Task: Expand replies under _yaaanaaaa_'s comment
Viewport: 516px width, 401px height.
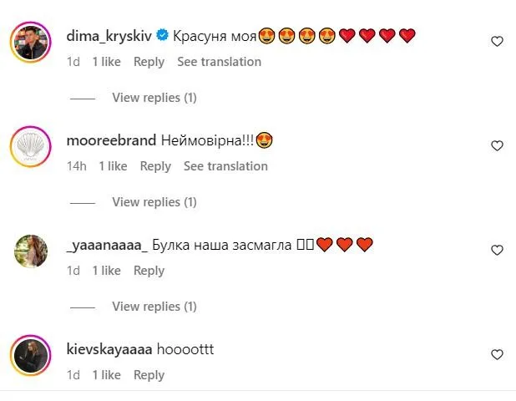Action: (x=154, y=307)
